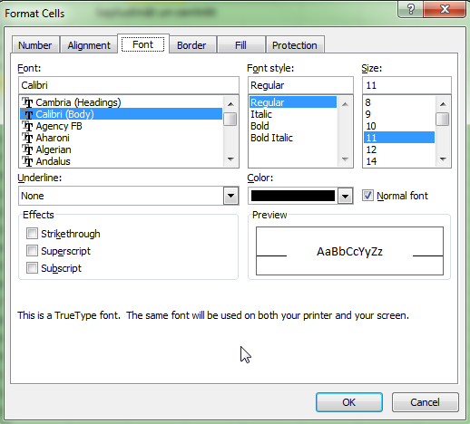The width and height of the screenshot is (470, 424).
Task: Select the Andalus font
Action: pyautogui.click(x=122, y=161)
